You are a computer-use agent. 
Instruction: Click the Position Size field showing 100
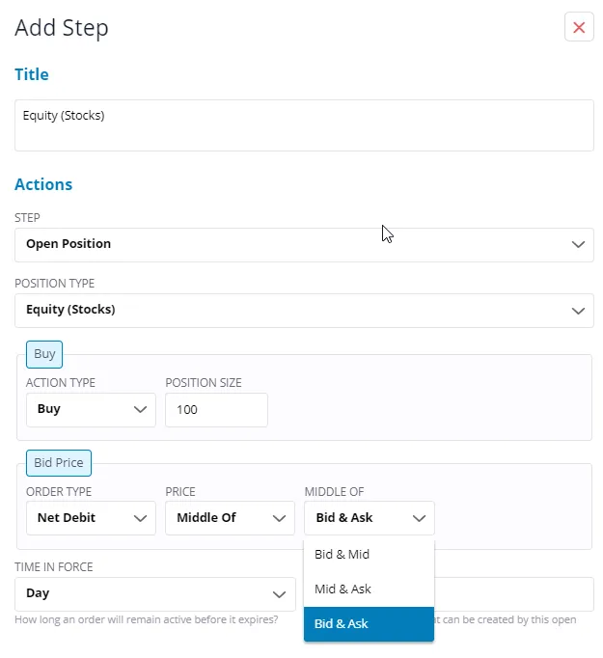point(216,410)
